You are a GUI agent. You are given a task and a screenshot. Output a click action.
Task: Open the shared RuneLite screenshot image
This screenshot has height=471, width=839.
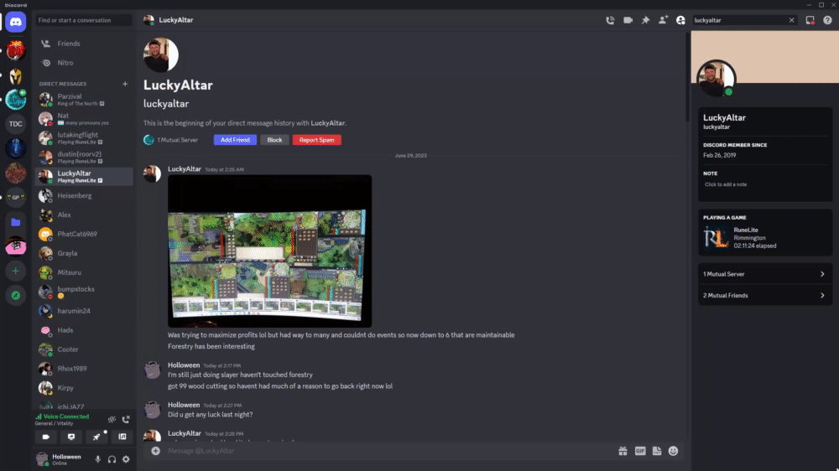269,251
